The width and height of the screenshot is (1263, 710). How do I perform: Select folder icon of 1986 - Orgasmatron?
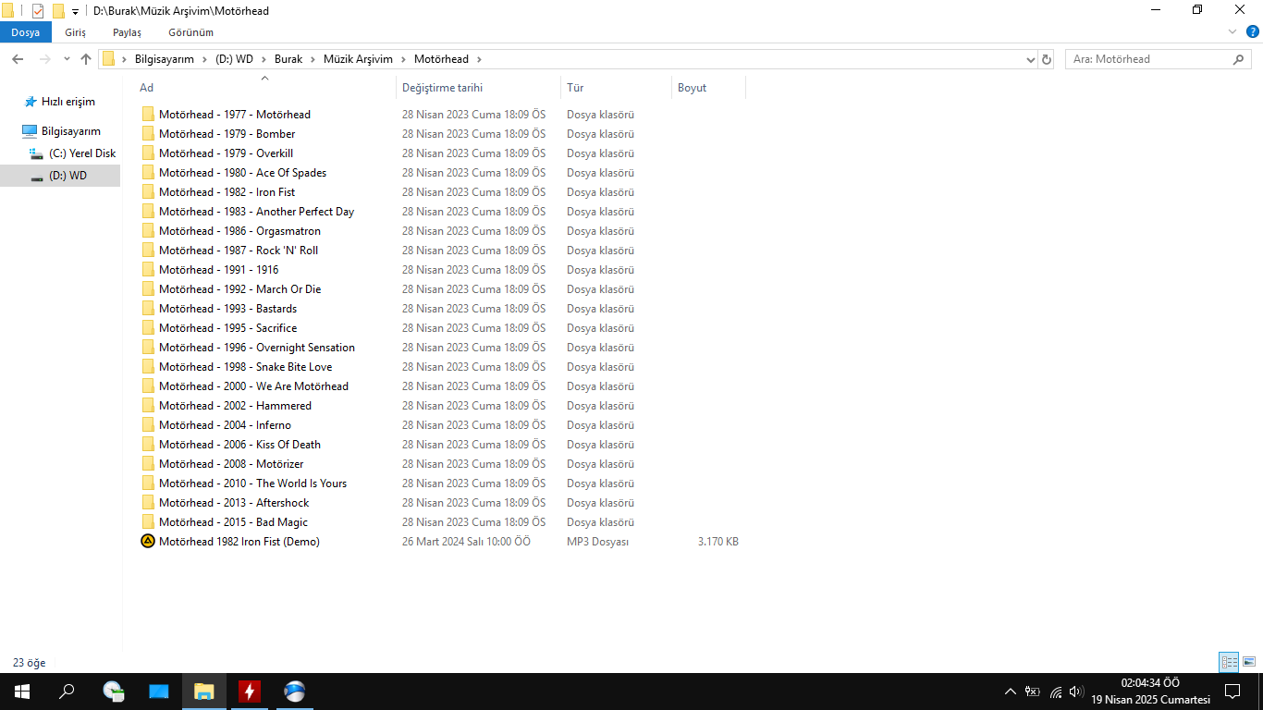(148, 231)
